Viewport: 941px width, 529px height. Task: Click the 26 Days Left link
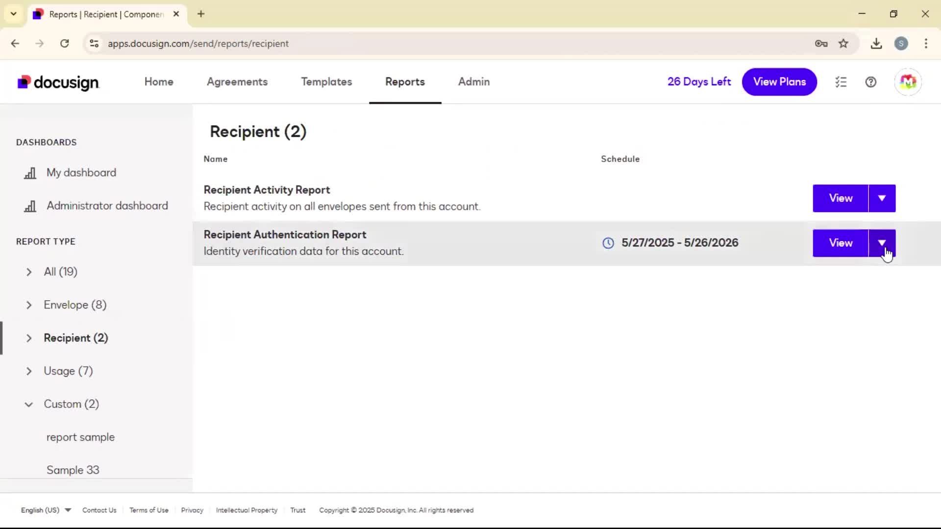[x=699, y=82]
